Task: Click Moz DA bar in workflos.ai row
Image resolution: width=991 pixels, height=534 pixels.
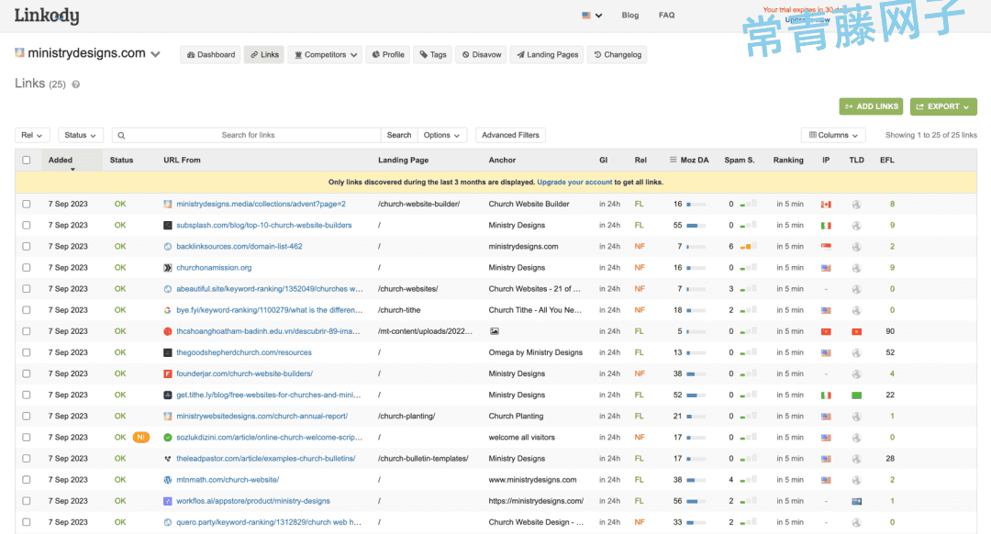Action: [696, 501]
